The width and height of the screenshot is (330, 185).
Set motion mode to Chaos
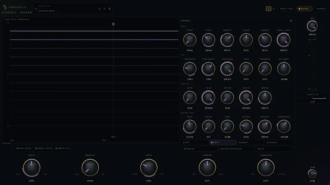pos(279,142)
